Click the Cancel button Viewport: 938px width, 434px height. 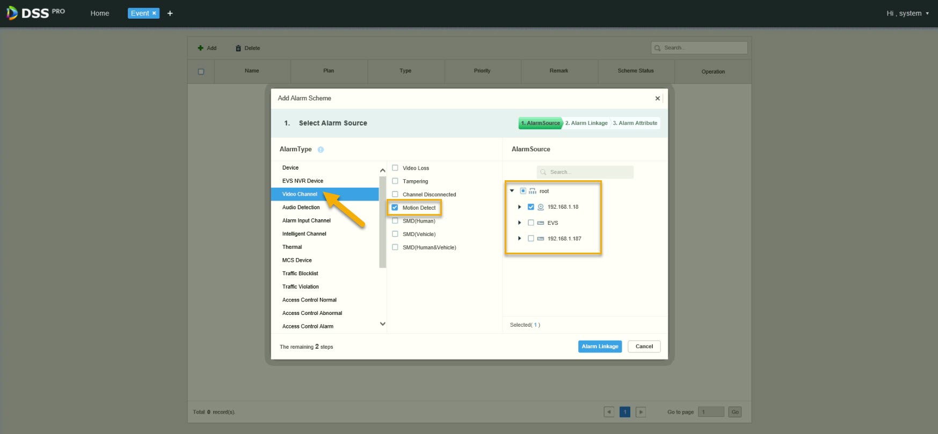[644, 347]
